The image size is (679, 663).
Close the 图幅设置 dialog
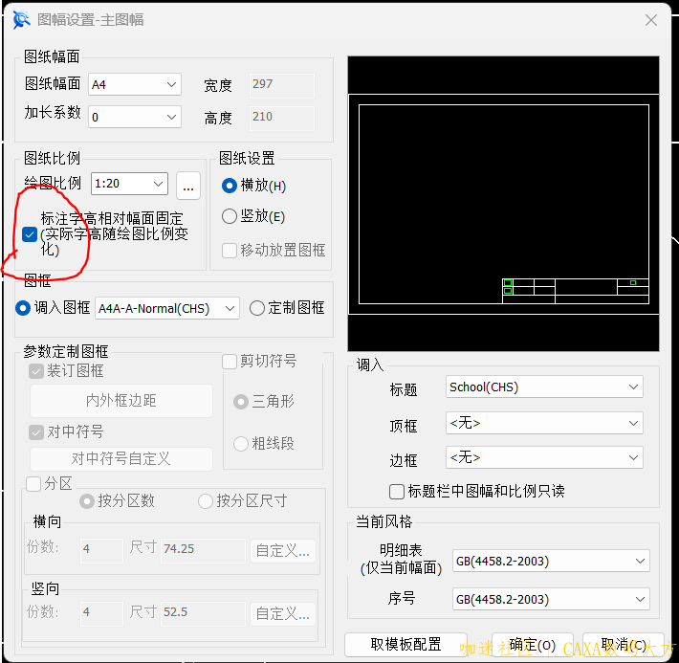651,20
